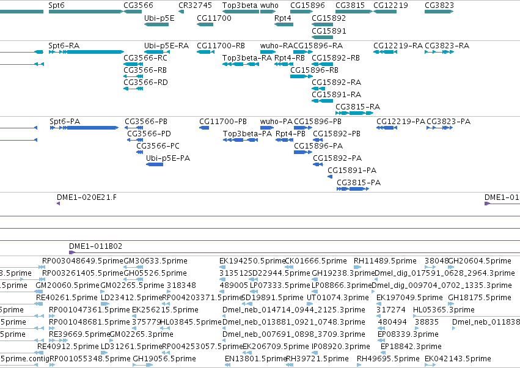The height and width of the screenshot is (368, 520).
Task: Click the CG15896 gene label
Action: tap(307, 6)
